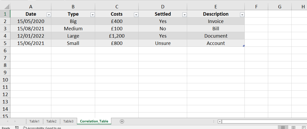Go to the Table3 sheet tab

[x=68, y=121]
